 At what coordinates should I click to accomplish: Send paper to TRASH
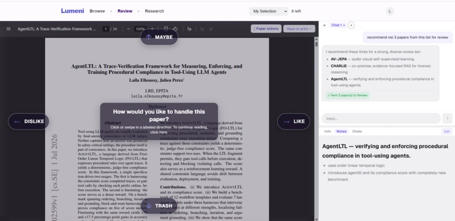pos(159,206)
